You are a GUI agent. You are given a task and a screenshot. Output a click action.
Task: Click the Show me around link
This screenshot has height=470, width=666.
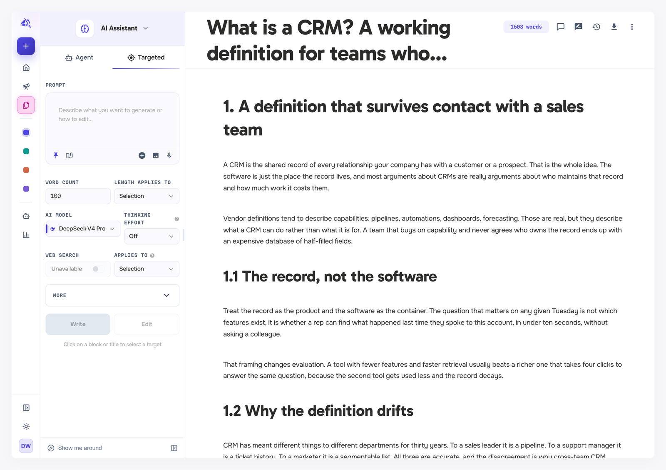[x=75, y=448]
